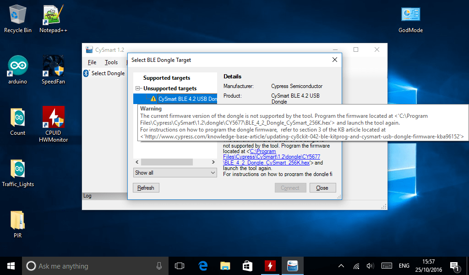Open the volume control tray icon
This screenshot has height=275, width=469.
(370, 266)
